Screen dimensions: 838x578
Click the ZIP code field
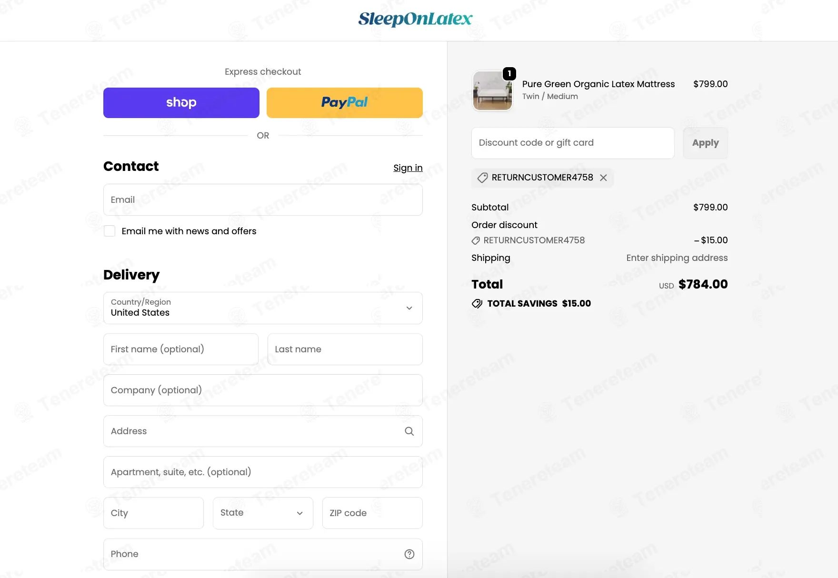click(372, 513)
